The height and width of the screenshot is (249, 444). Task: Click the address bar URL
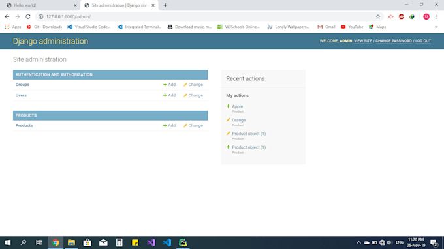tap(69, 17)
